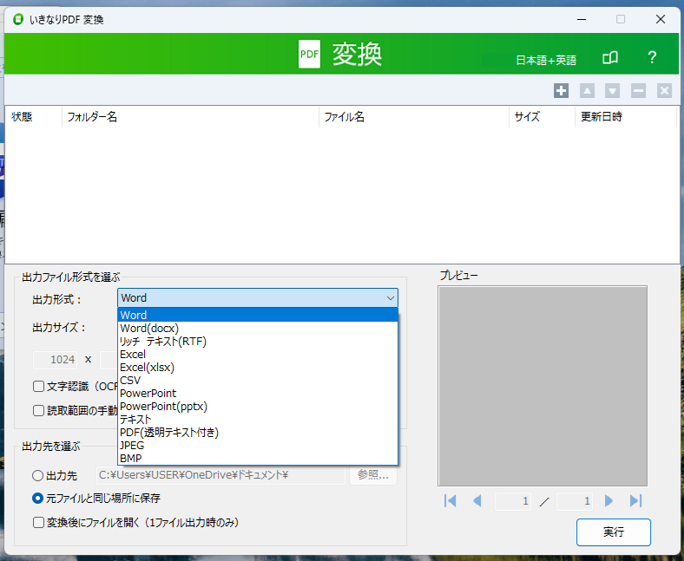Click current page number field
Viewport: 684px width, 561px height.
click(x=513, y=501)
